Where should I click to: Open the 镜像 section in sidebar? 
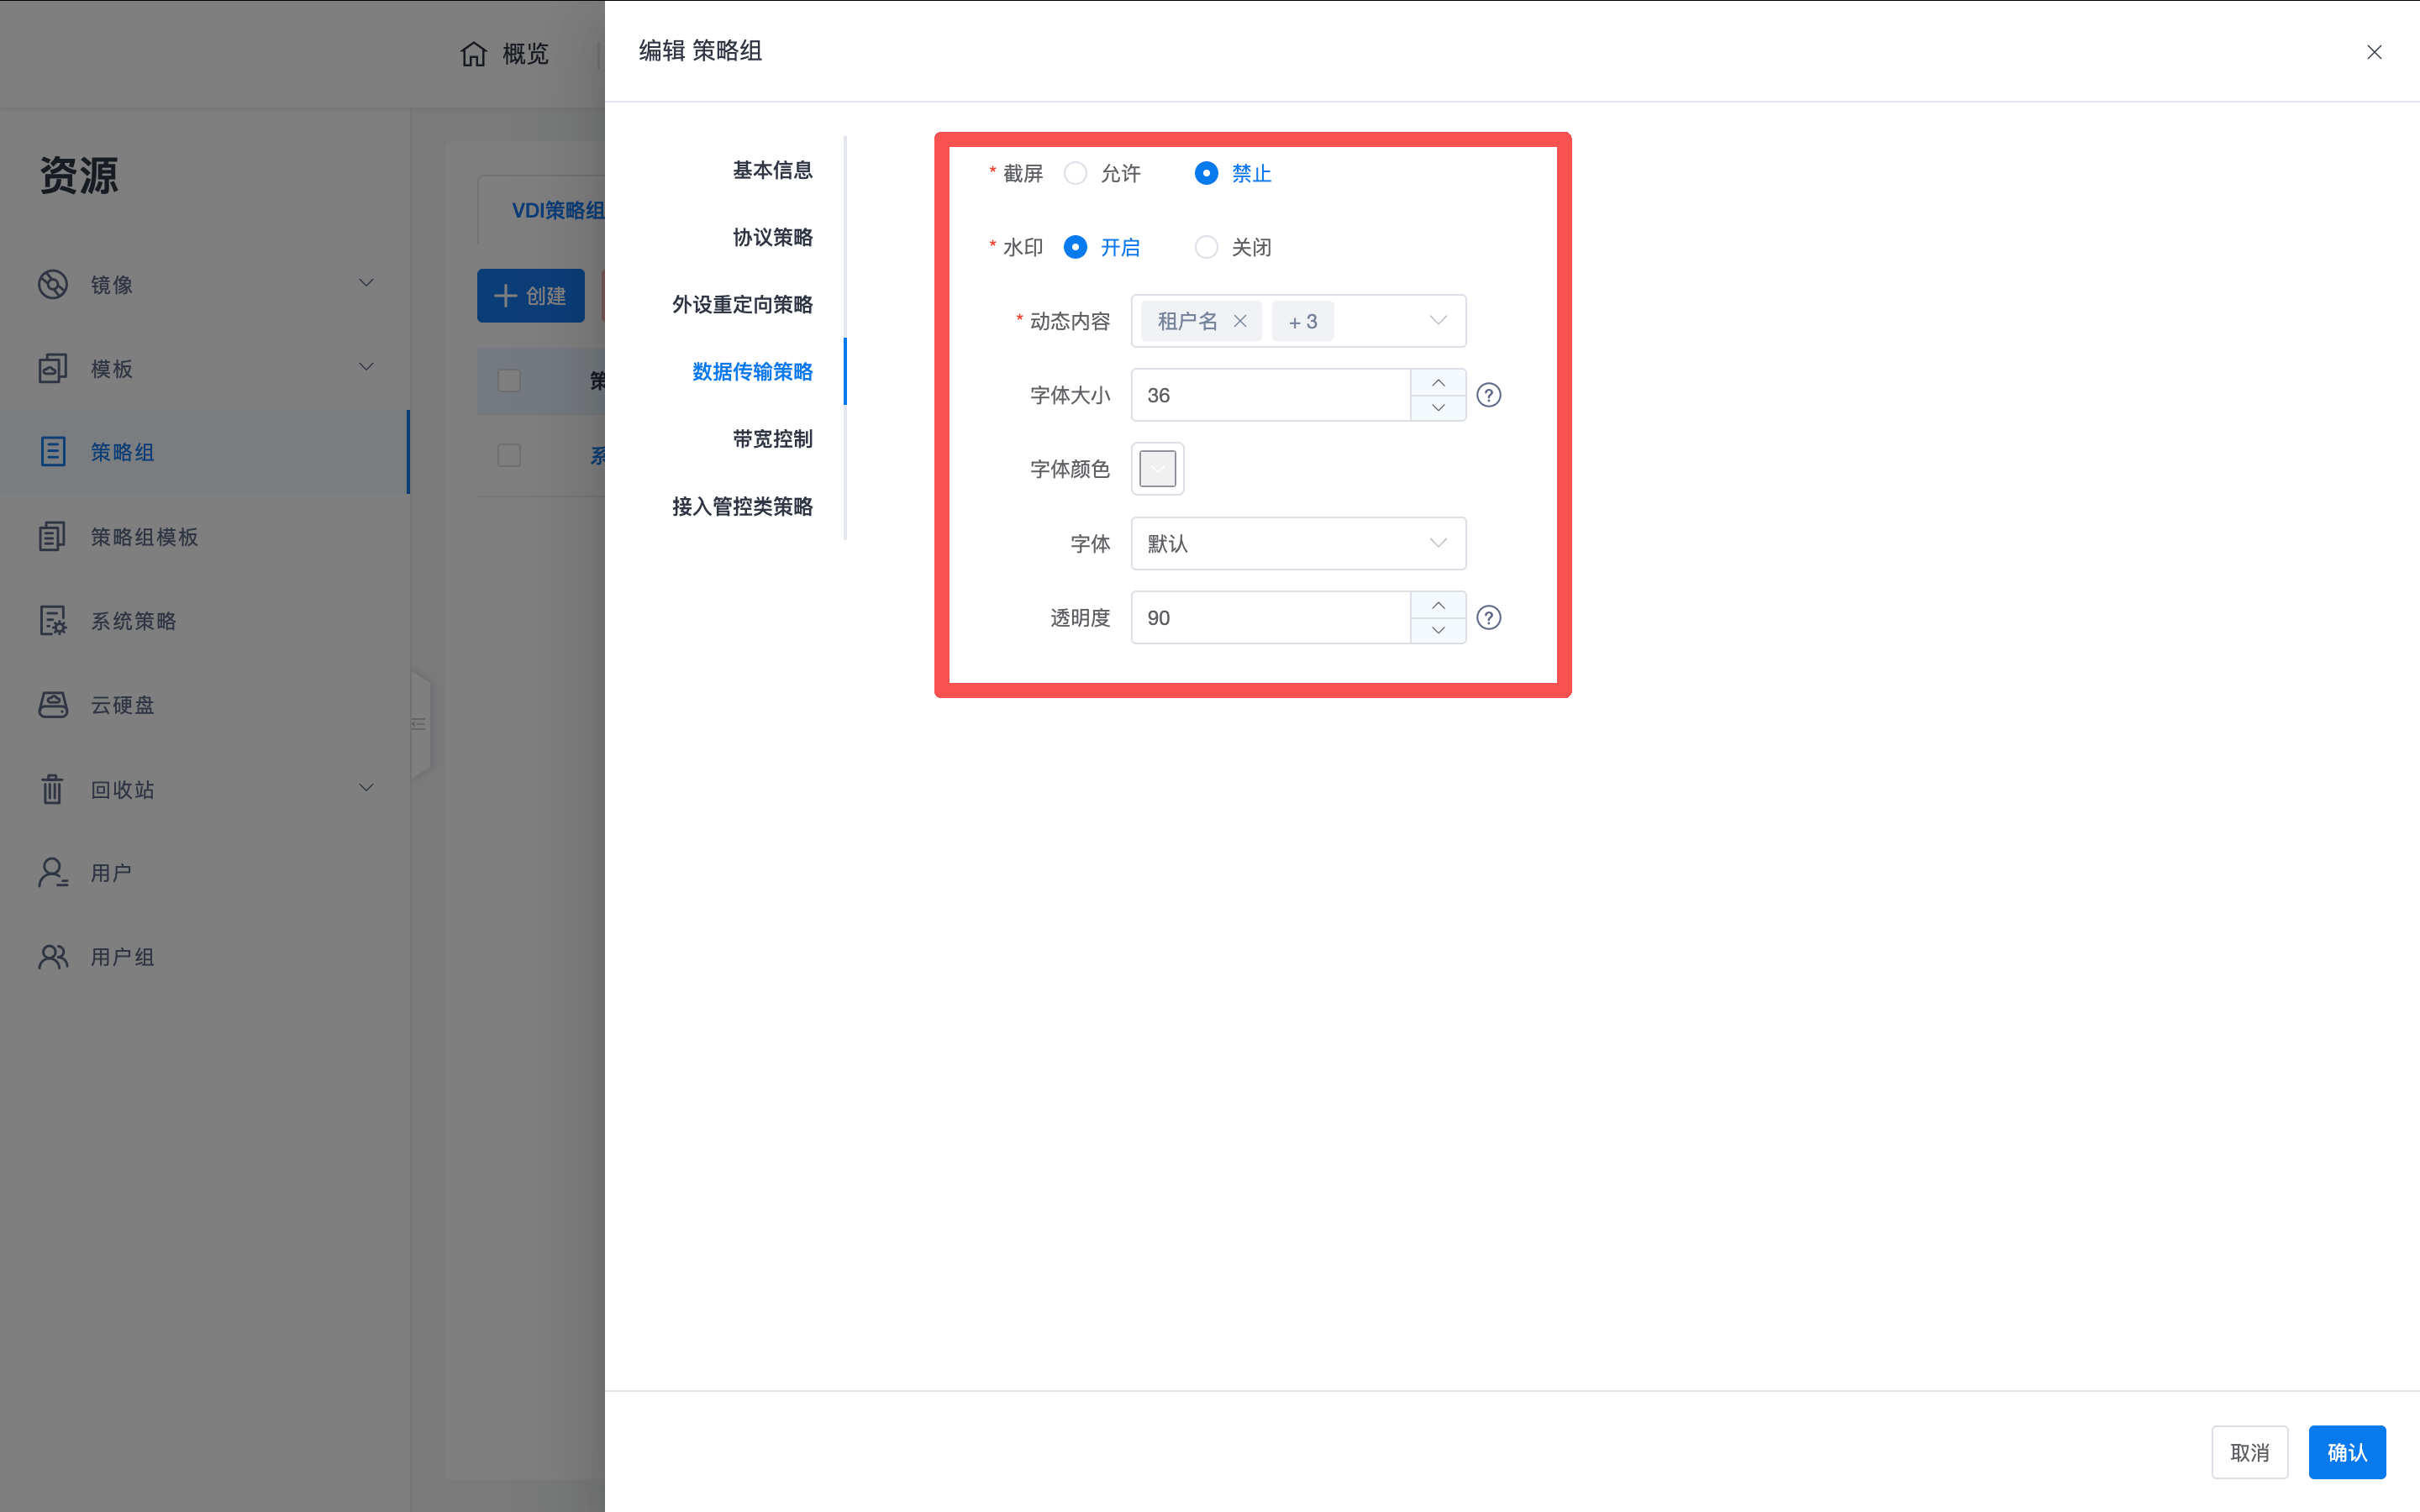pos(112,284)
